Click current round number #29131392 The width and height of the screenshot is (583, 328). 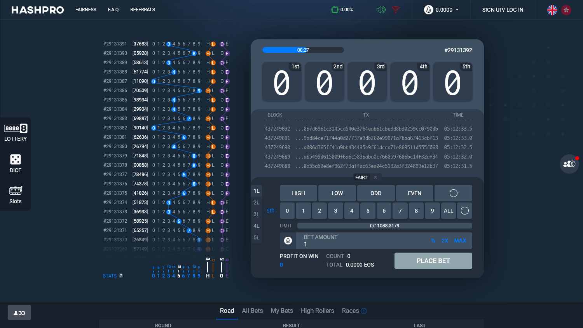click(x=458, y=50)
